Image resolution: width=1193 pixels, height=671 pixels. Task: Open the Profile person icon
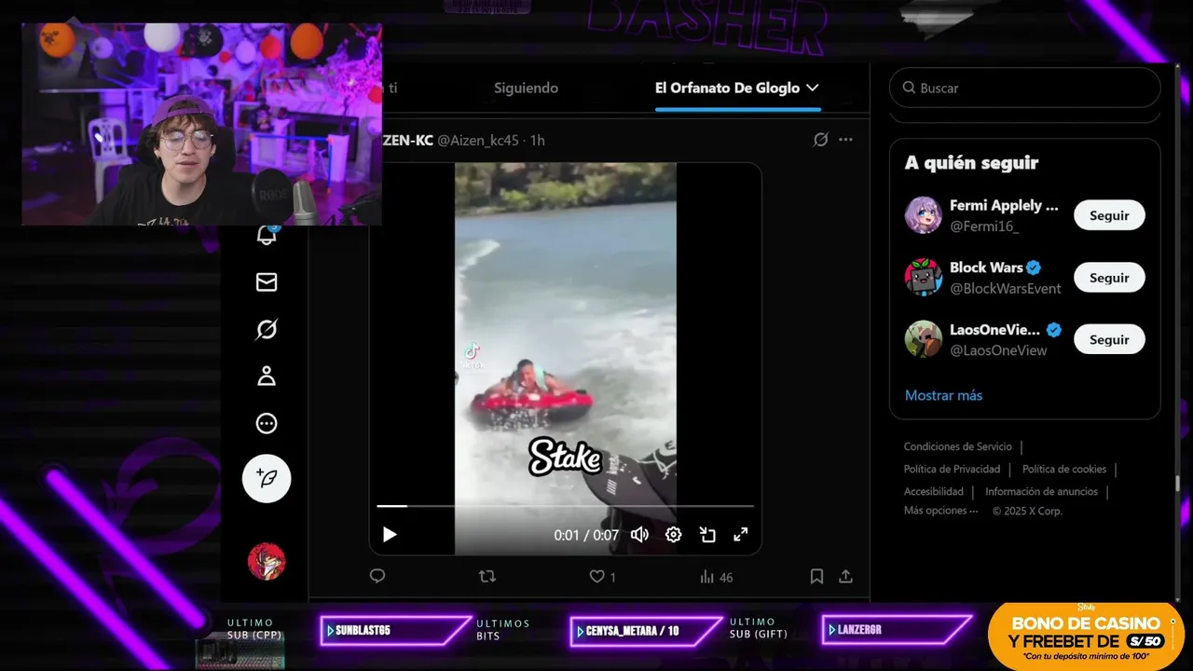point(267,376)
